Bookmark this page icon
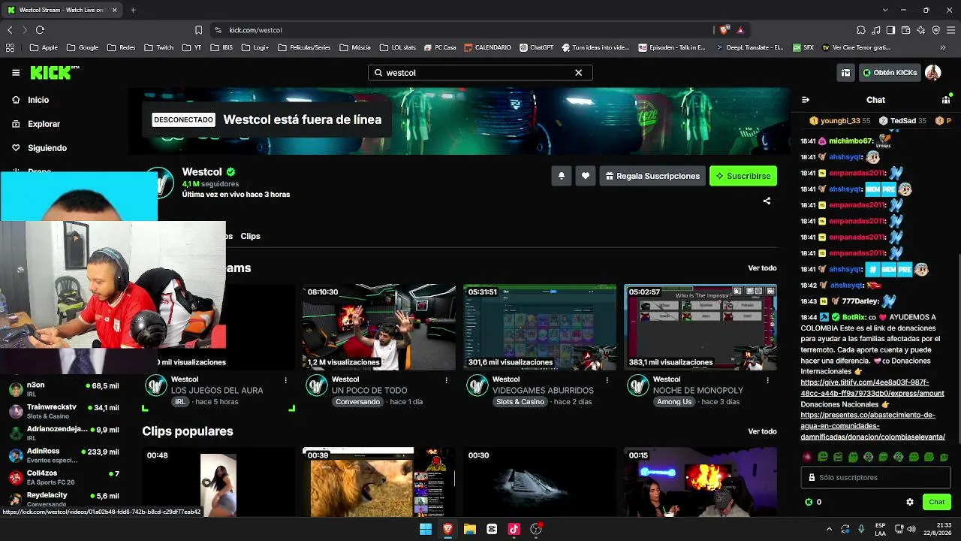This screenshot has height=541, width=961. pyautogui.click(x=198, y=30)
